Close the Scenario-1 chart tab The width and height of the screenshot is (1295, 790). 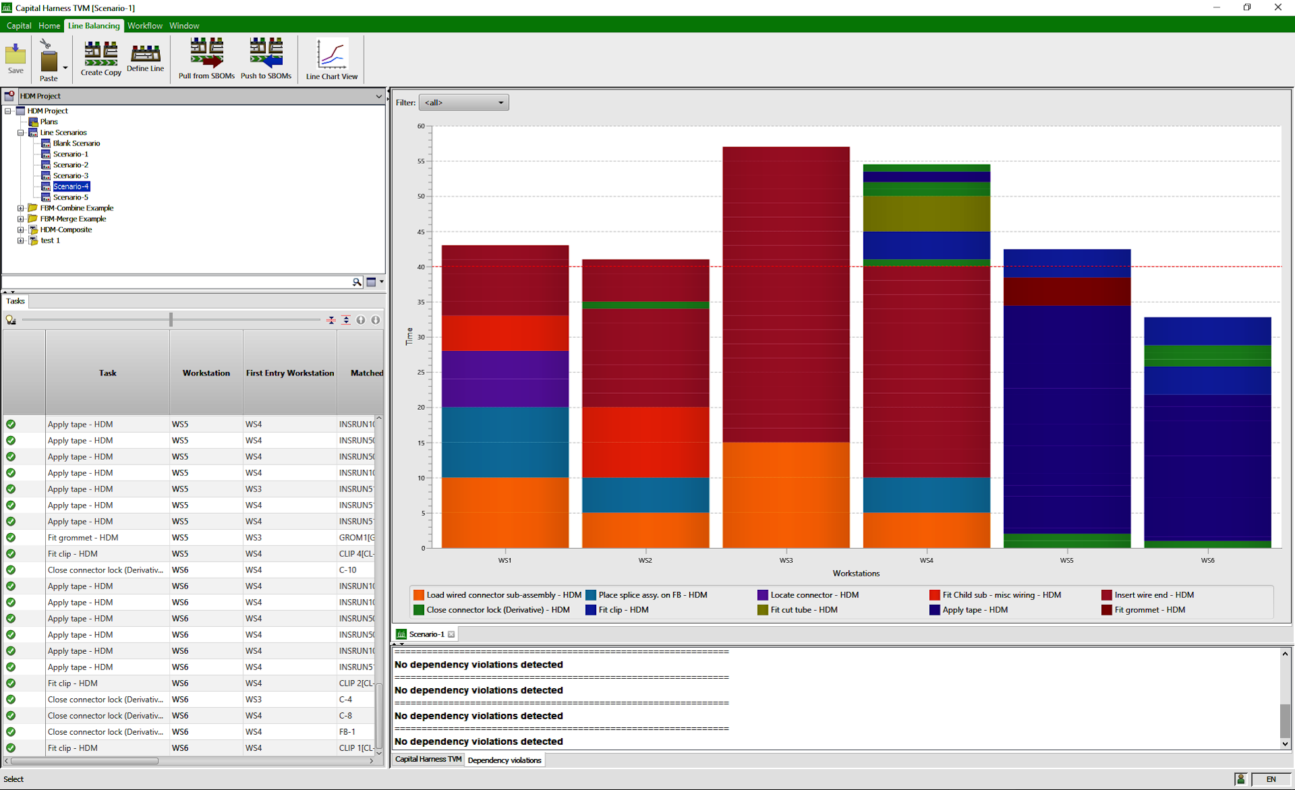(x=451, y=634)
